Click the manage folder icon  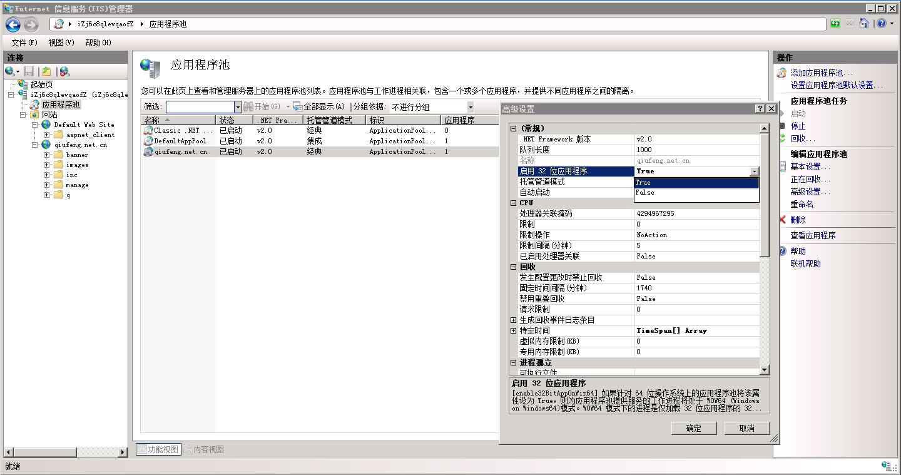[x=58, y=185]
